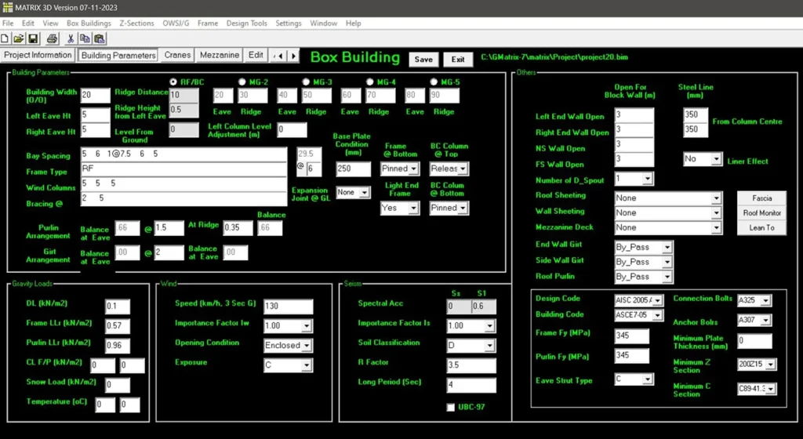Open the Frame @ Bottom dropdown

point(400,169)
